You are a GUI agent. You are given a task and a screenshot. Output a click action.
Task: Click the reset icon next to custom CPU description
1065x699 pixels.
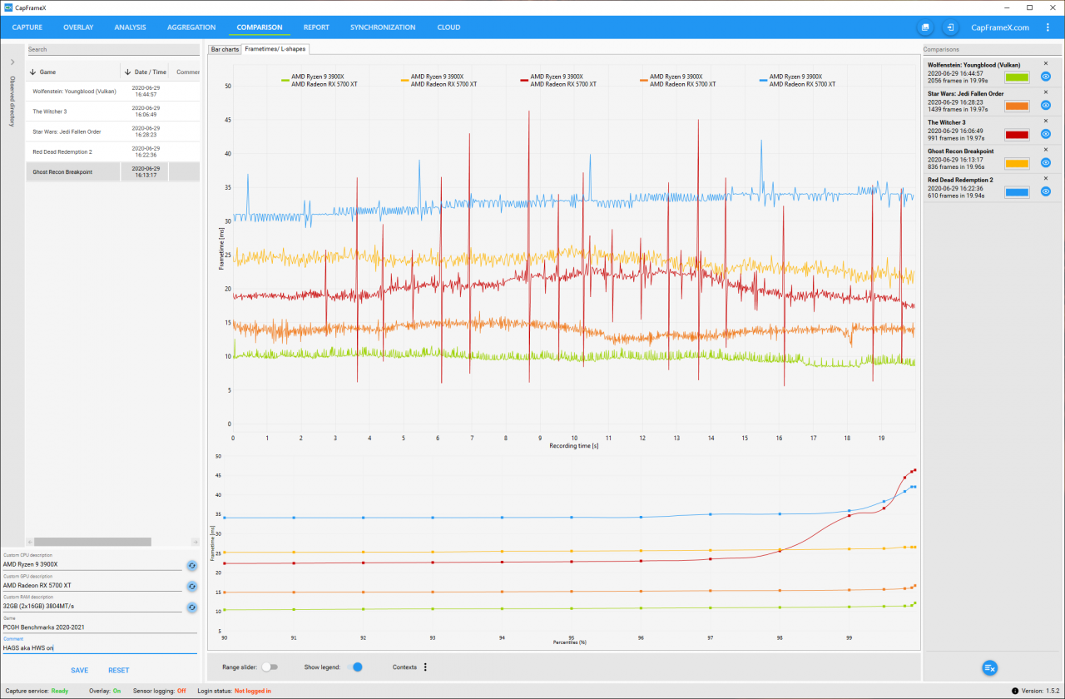point(191,565)
